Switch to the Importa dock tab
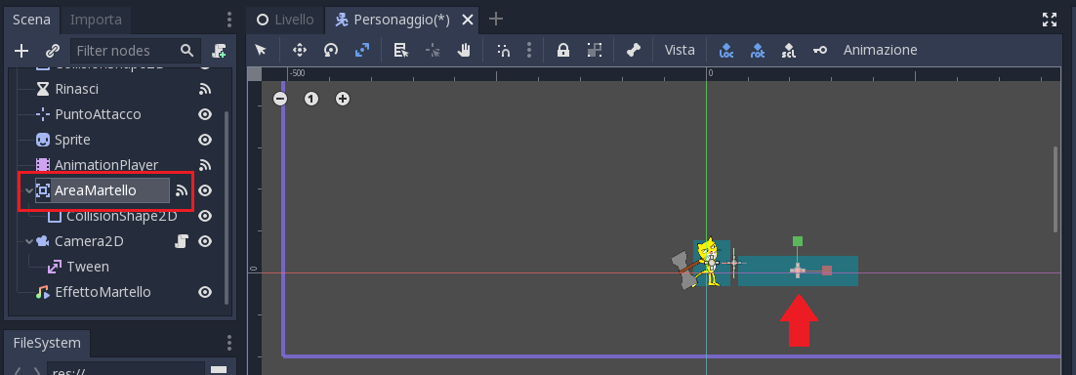The width and height of the screenshot is (1076, 375). [x=96, y=20]
